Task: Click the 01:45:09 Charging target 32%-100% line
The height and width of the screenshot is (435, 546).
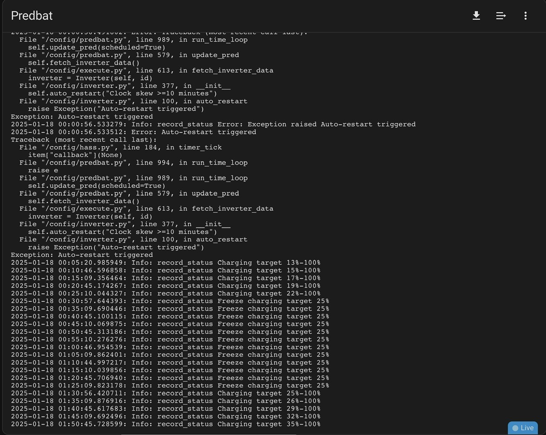Action: 166,416
